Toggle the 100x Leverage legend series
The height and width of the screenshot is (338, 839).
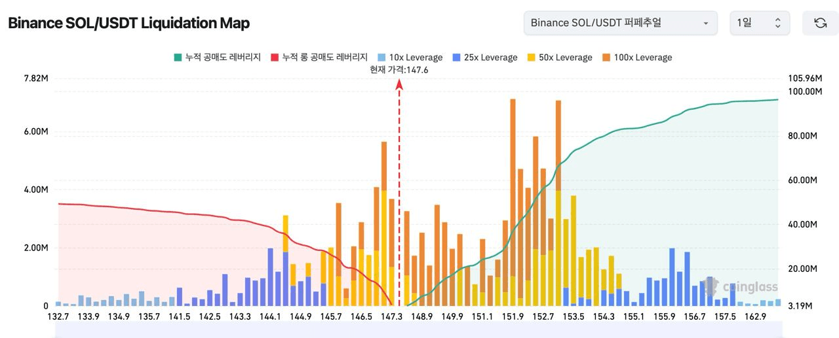click(638, 58)
